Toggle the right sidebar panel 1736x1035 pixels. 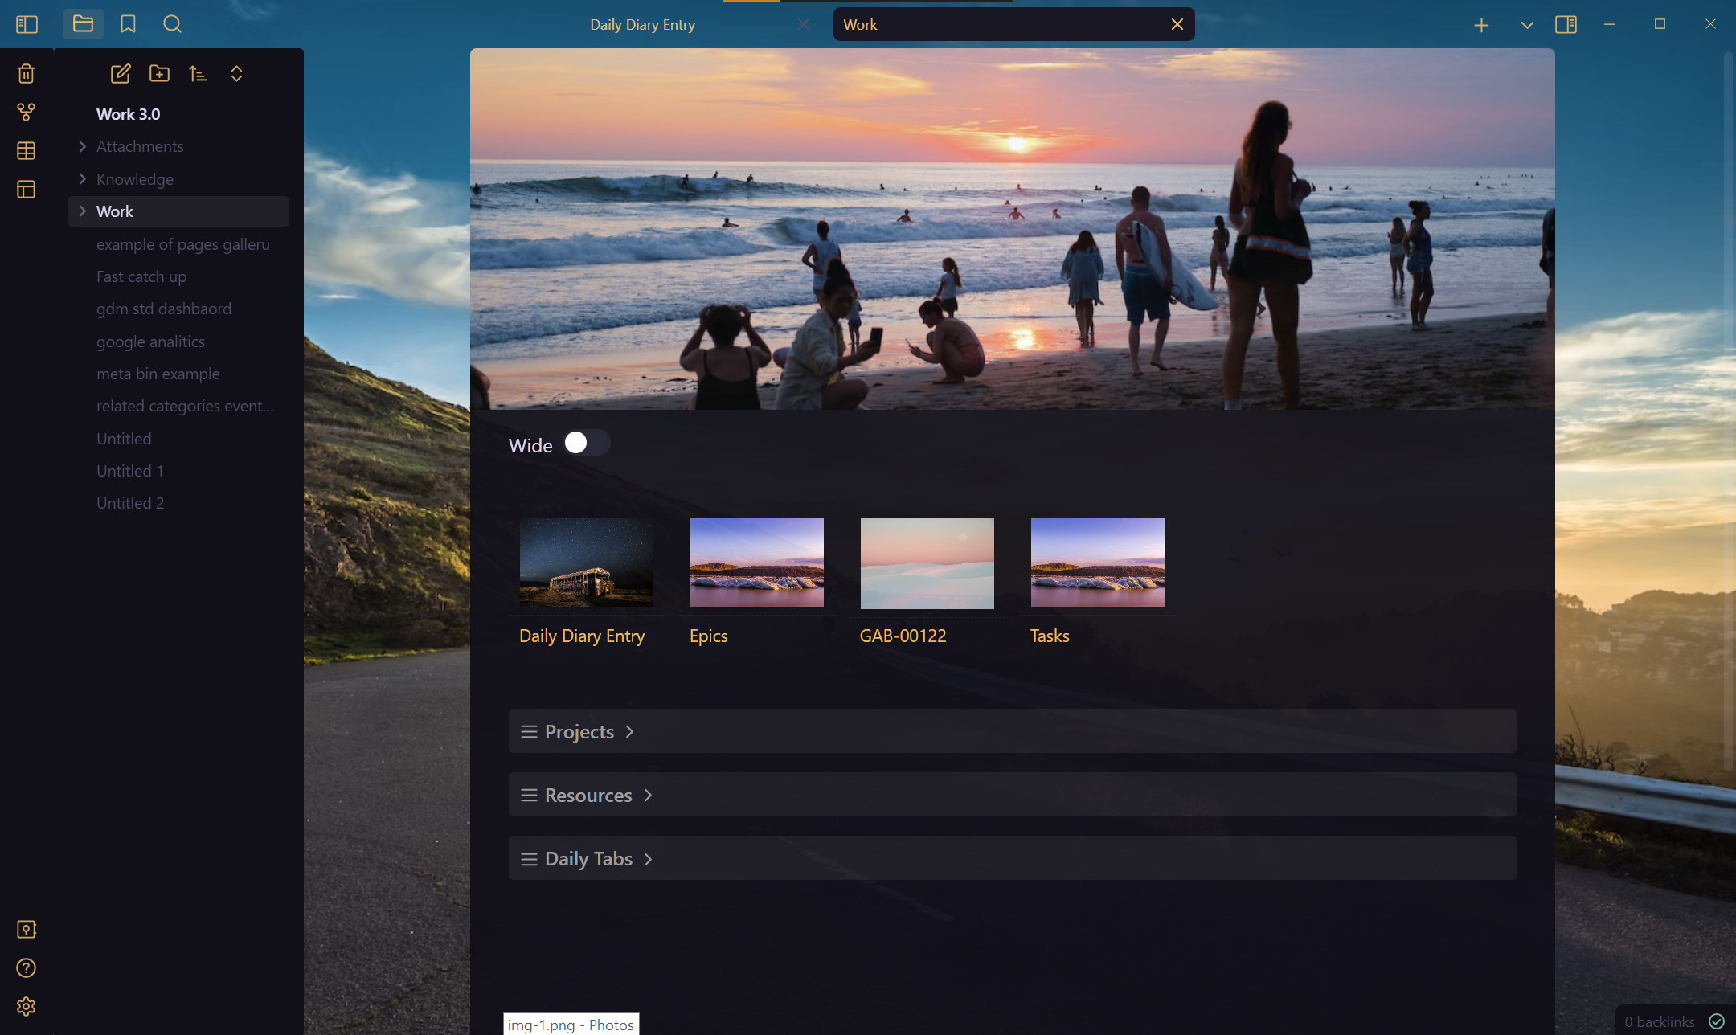(x=1566, y=24)
